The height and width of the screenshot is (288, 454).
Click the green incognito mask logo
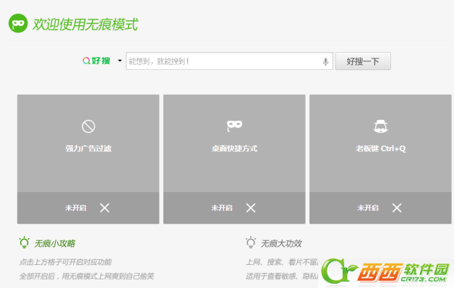point(18,23)
